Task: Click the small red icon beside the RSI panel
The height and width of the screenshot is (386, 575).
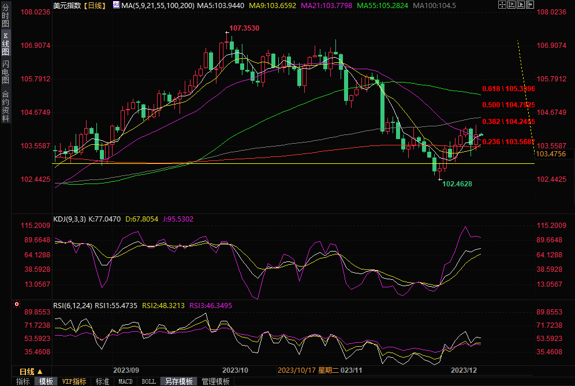Action: pos(16,303)
